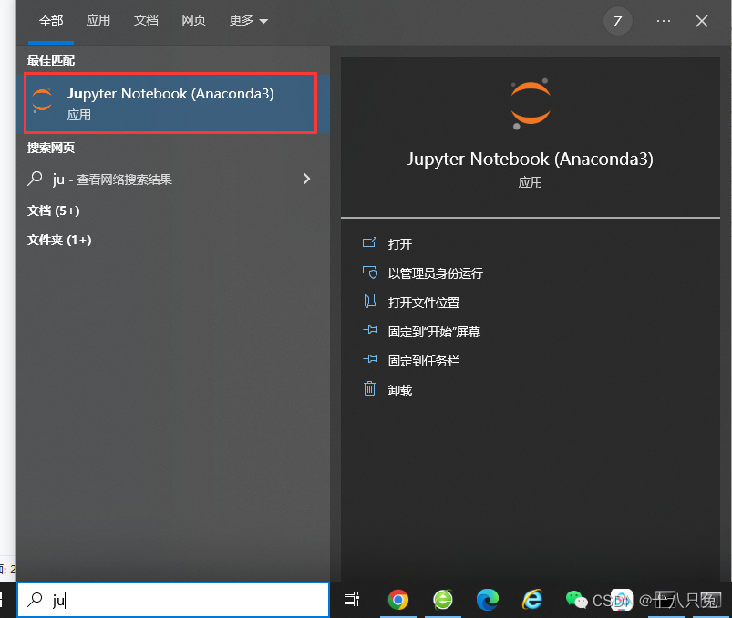Click the magnifier icon in search box

35,600
